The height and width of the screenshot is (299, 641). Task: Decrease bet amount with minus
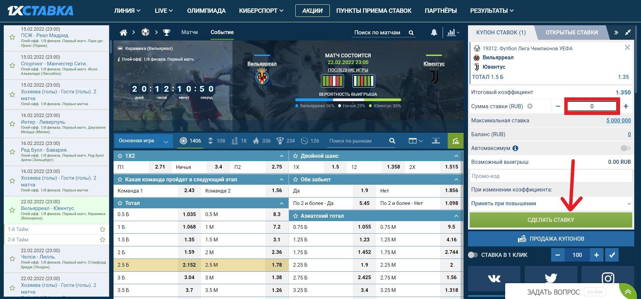click(558, 106)
